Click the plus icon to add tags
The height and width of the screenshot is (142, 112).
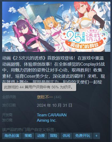tap(96, 136)
